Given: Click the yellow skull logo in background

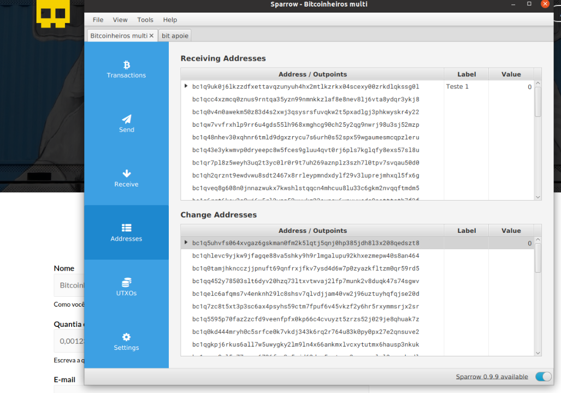Looking at the screenshot, I should pyautogui.click(x=53, y=13).
